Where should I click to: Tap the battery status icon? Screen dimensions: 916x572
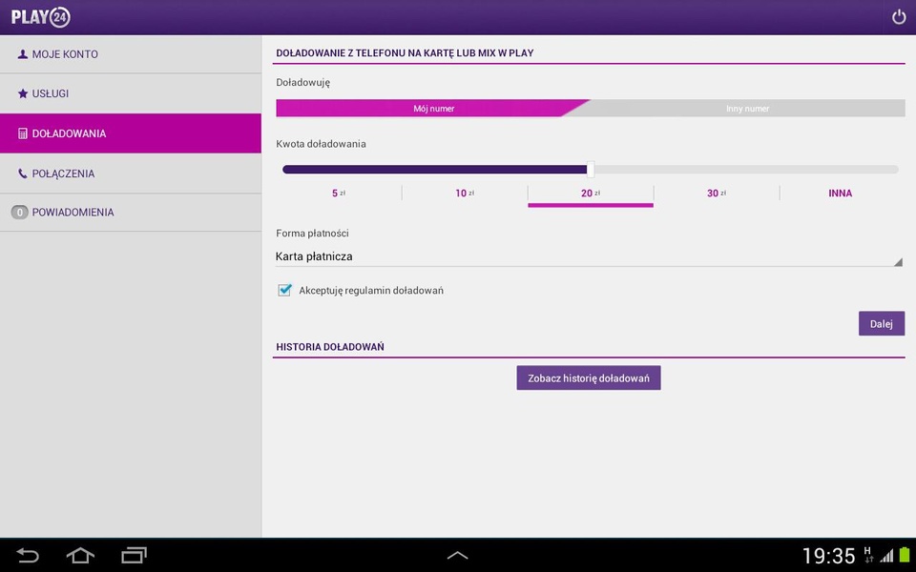(905, 555)
